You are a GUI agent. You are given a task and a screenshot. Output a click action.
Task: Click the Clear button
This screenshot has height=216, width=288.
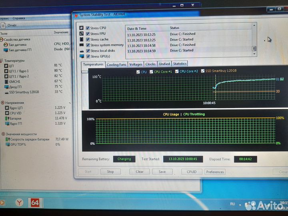(x=140, y=172)
